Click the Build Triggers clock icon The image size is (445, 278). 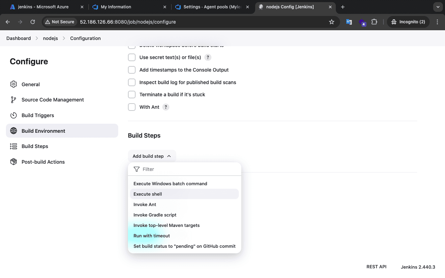click(x=14, y=115)
